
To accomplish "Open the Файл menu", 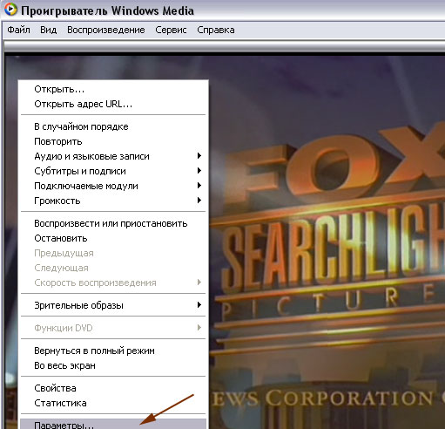I will point(18,30).
